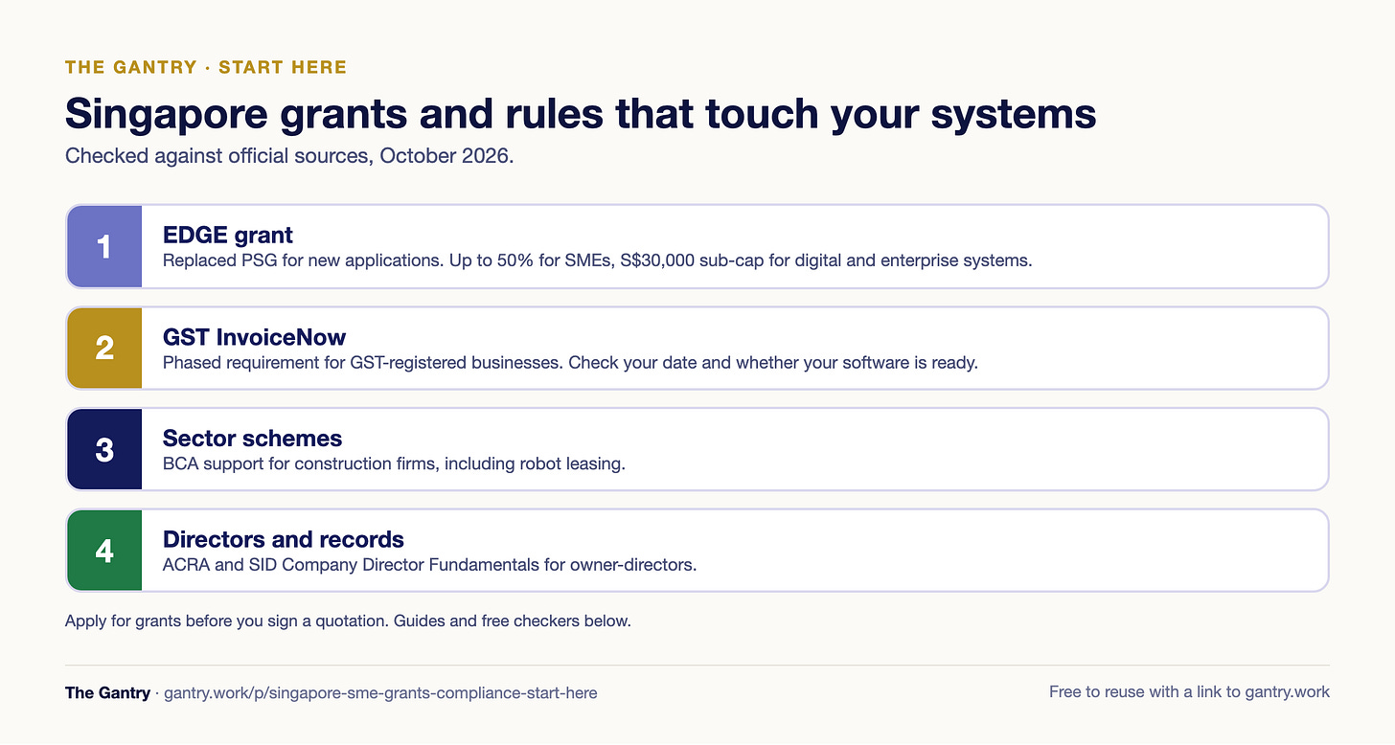The width and height of the screenshot is (1395, 745).
Task: Open the gantry.work/p/singapore-sme-grants link
Action: 380,692
